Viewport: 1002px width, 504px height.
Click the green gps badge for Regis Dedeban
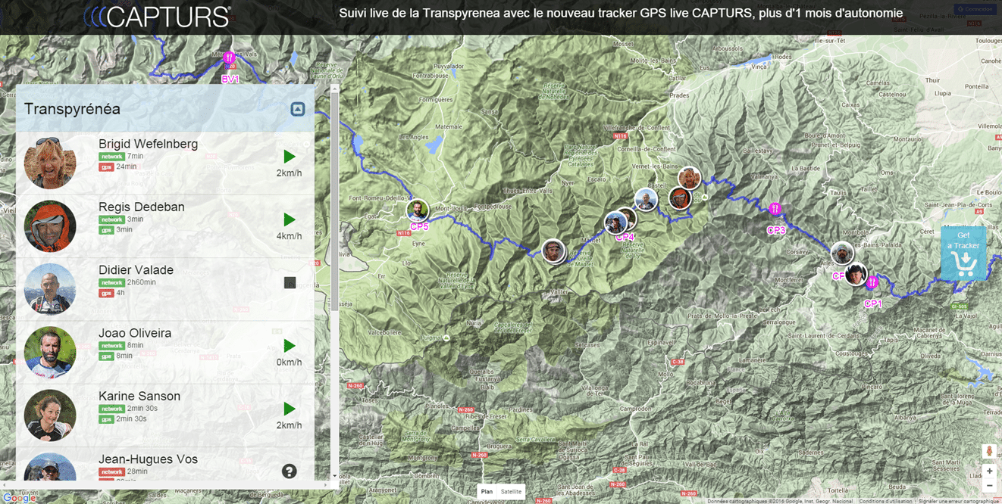[106, 229]
